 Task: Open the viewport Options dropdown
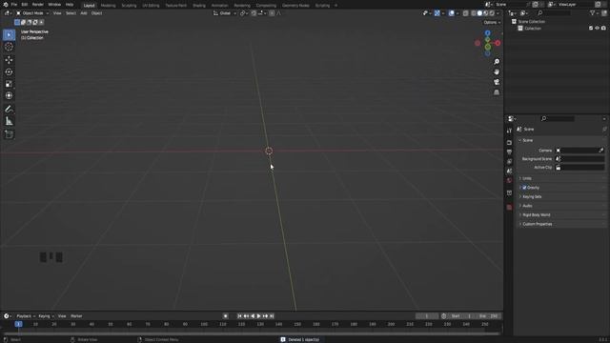point(492,22)
